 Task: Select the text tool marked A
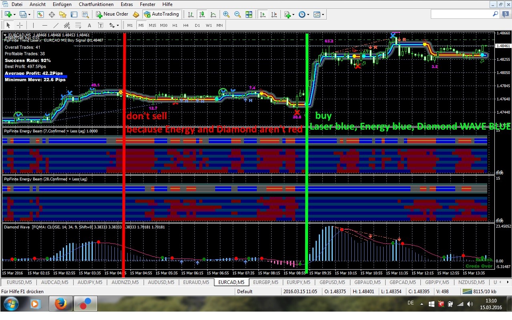coord(89,25)
